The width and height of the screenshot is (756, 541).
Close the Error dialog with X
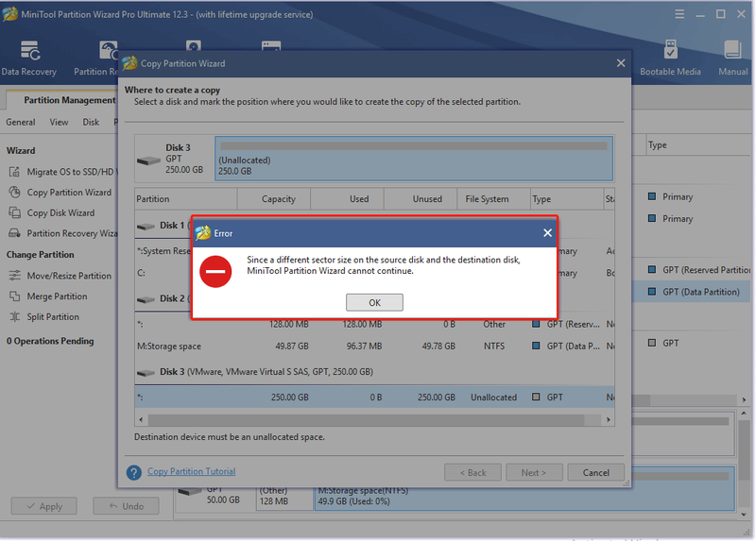pyautogui.click(x=547, y=233)
